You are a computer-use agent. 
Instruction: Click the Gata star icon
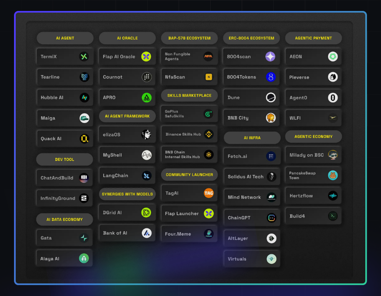(84, 238)
